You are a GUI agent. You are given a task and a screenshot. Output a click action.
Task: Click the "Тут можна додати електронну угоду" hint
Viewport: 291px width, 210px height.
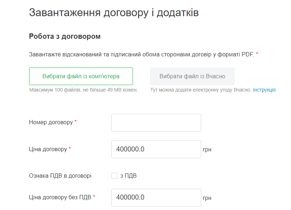200,90
